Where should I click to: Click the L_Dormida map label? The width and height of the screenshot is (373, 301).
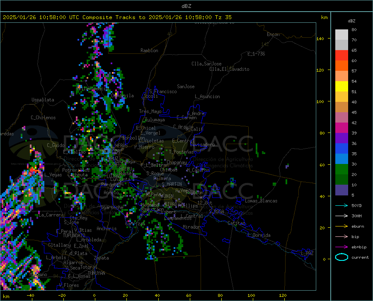click(x=259, y=235)
